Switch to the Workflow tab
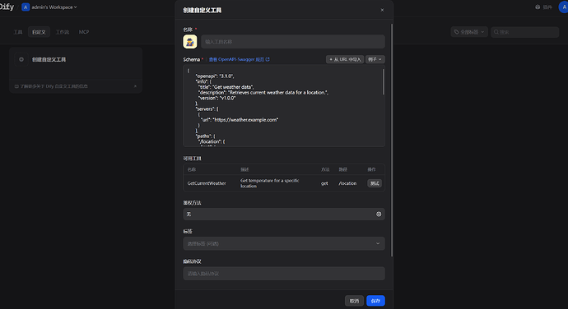 coord(63,32)
